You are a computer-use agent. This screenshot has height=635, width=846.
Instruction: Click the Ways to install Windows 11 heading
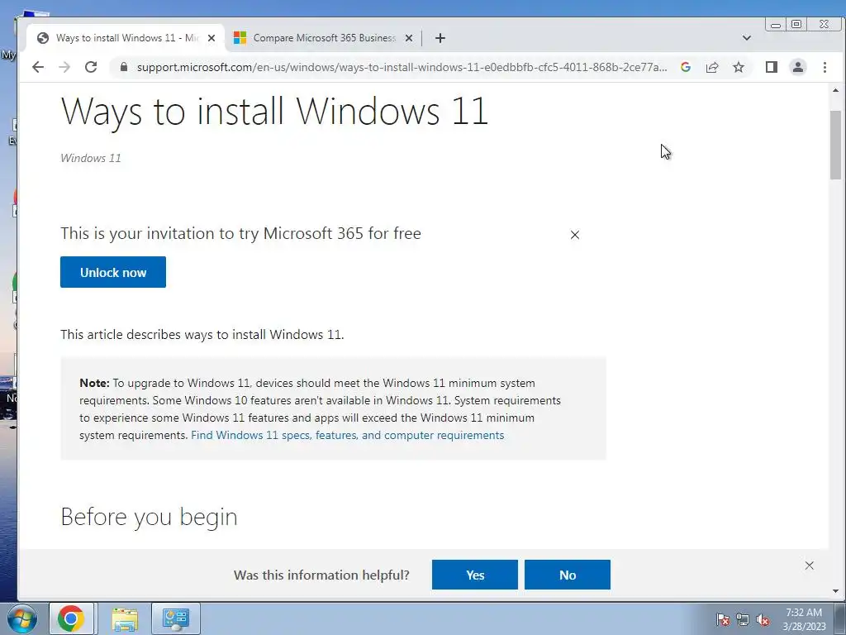[x=274, y=112]
